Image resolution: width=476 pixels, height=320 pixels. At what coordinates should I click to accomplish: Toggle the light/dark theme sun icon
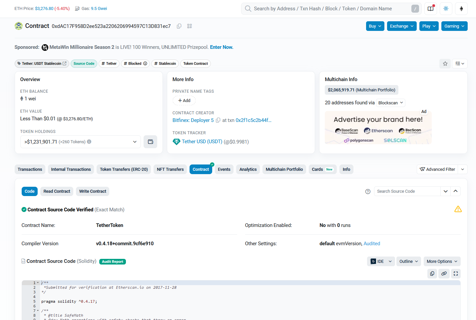point(446,9)
